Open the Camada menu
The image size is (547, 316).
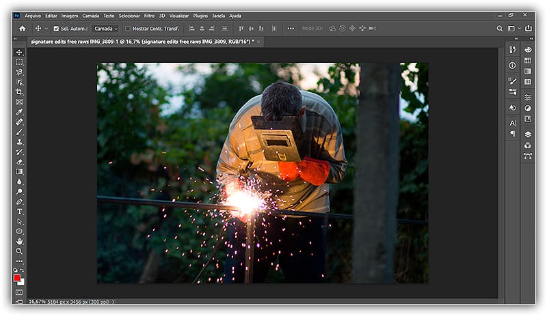point(91,16)
